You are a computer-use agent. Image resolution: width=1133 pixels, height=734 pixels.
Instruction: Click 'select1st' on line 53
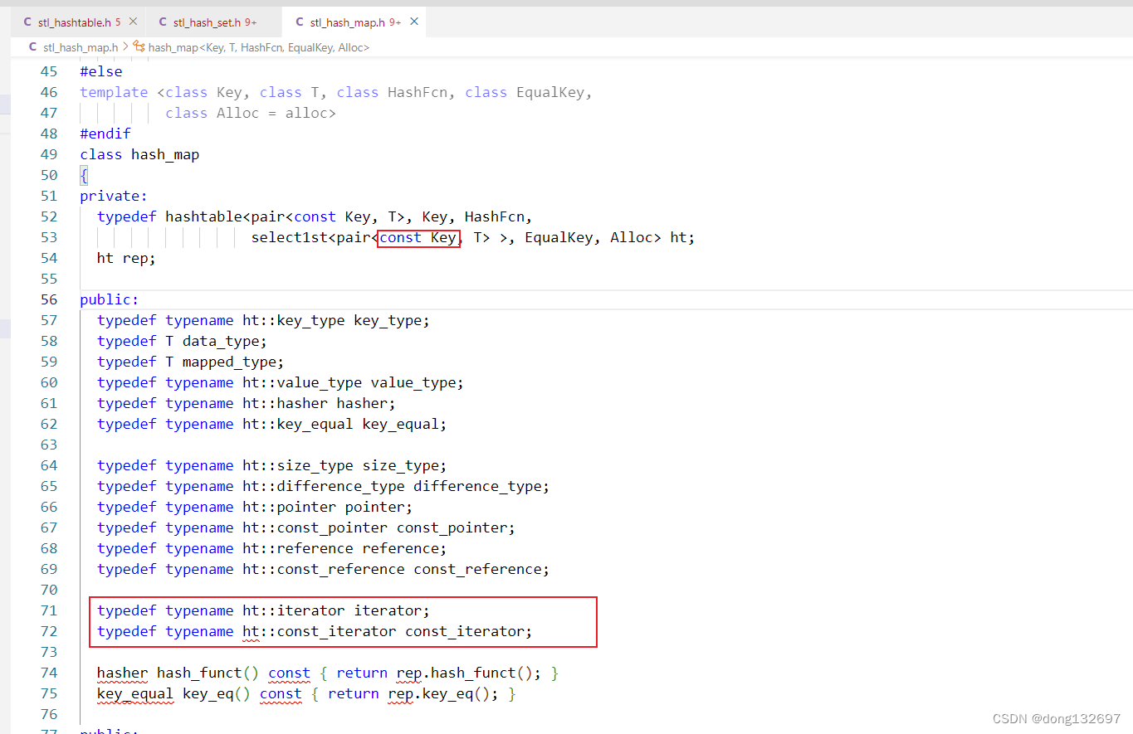point(290,237)
